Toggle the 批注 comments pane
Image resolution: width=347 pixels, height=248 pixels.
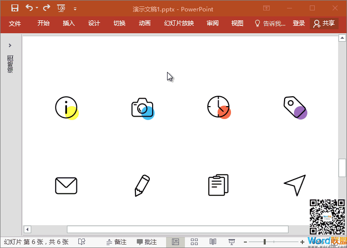[x=147, y=242]
